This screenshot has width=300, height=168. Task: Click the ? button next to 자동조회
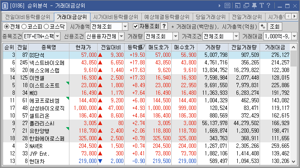click(164, 26)
